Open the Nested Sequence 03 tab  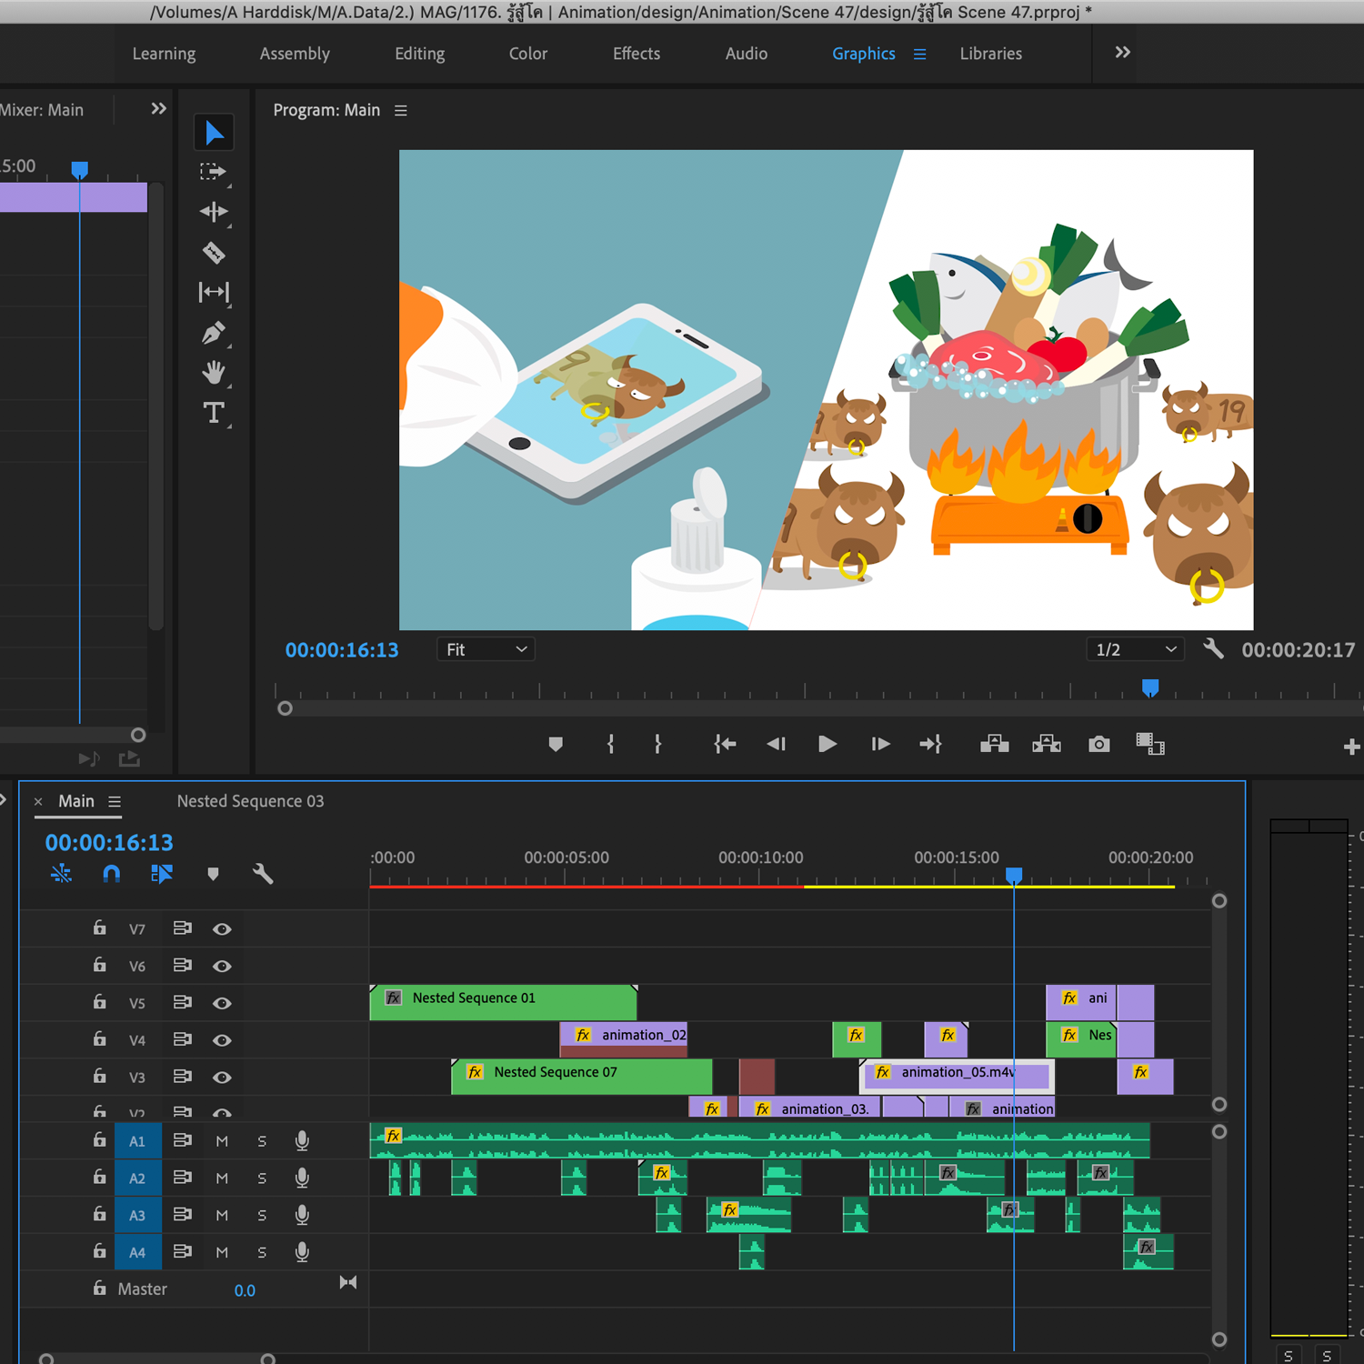(250, 801)
